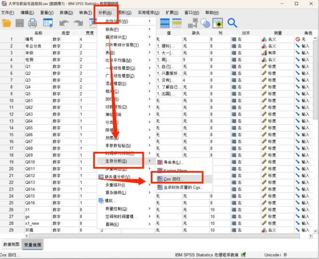This screenshot has height=259, width=319.
Task: Expand the 质量控制(Q) submenu arrow
Action: point(149,209)
